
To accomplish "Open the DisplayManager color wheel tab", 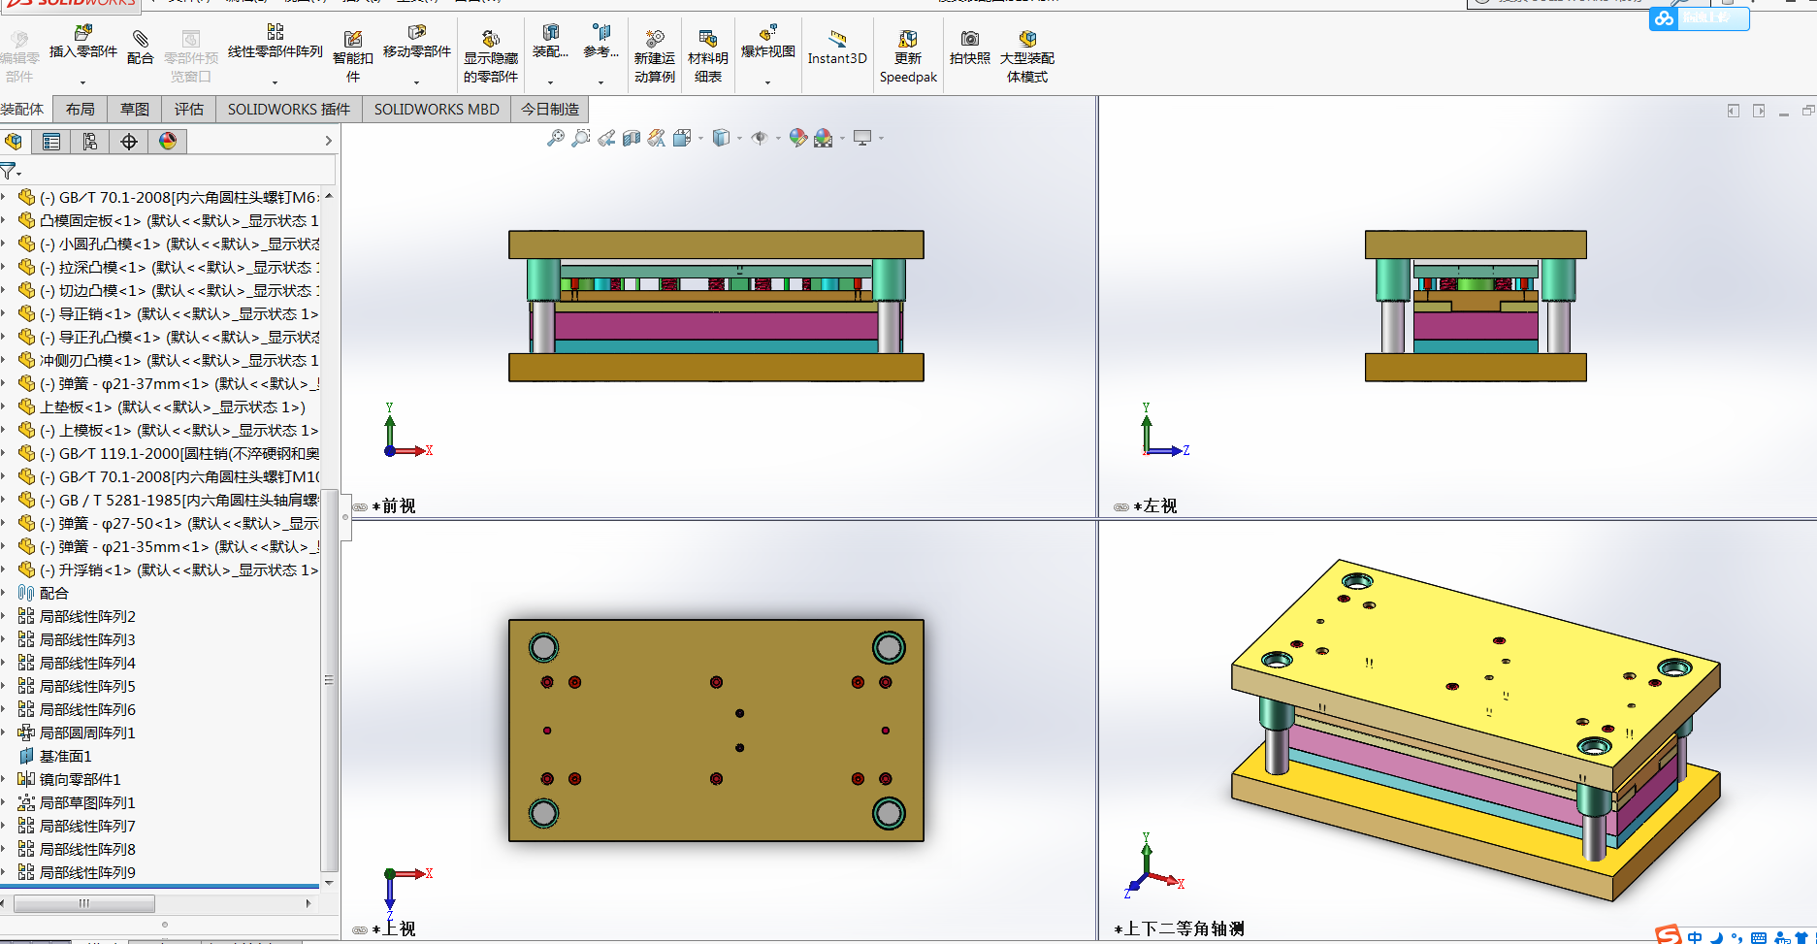I will tap(168, 142).
